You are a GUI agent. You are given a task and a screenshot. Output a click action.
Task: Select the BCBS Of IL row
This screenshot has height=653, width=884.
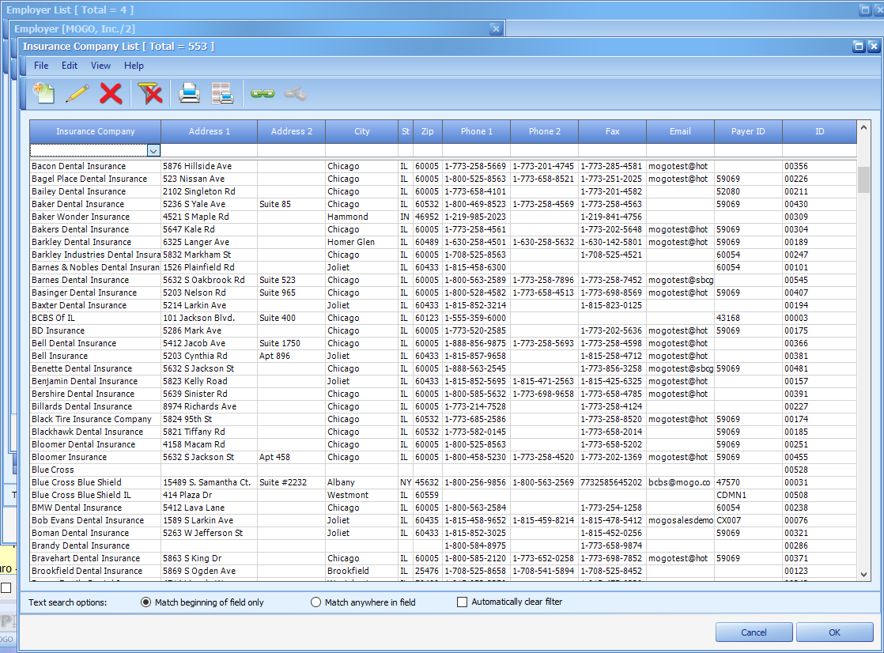click(443, 318)
